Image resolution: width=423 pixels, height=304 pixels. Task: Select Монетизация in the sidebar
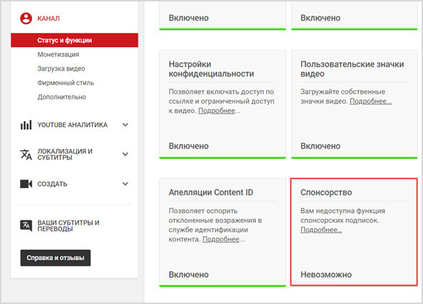[x=58, y=54]
